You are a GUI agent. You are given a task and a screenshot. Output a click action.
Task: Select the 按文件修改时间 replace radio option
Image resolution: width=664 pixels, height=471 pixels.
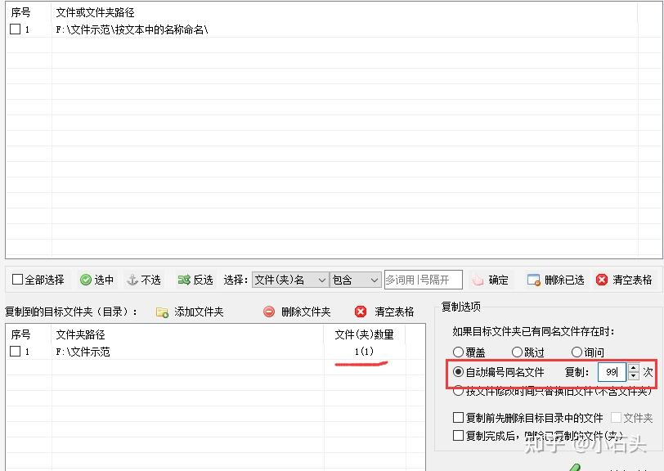tap(458, 391)
